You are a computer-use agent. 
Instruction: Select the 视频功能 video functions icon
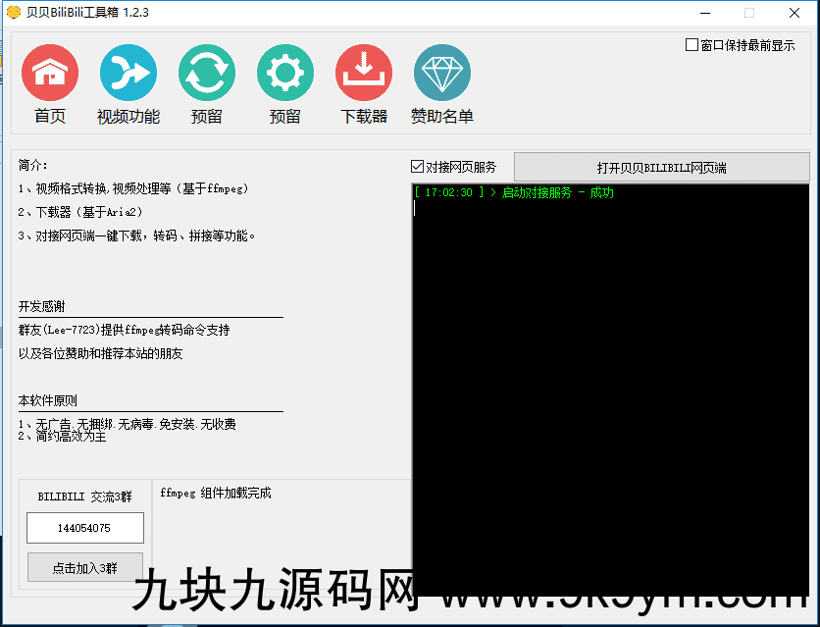[128, 73]
